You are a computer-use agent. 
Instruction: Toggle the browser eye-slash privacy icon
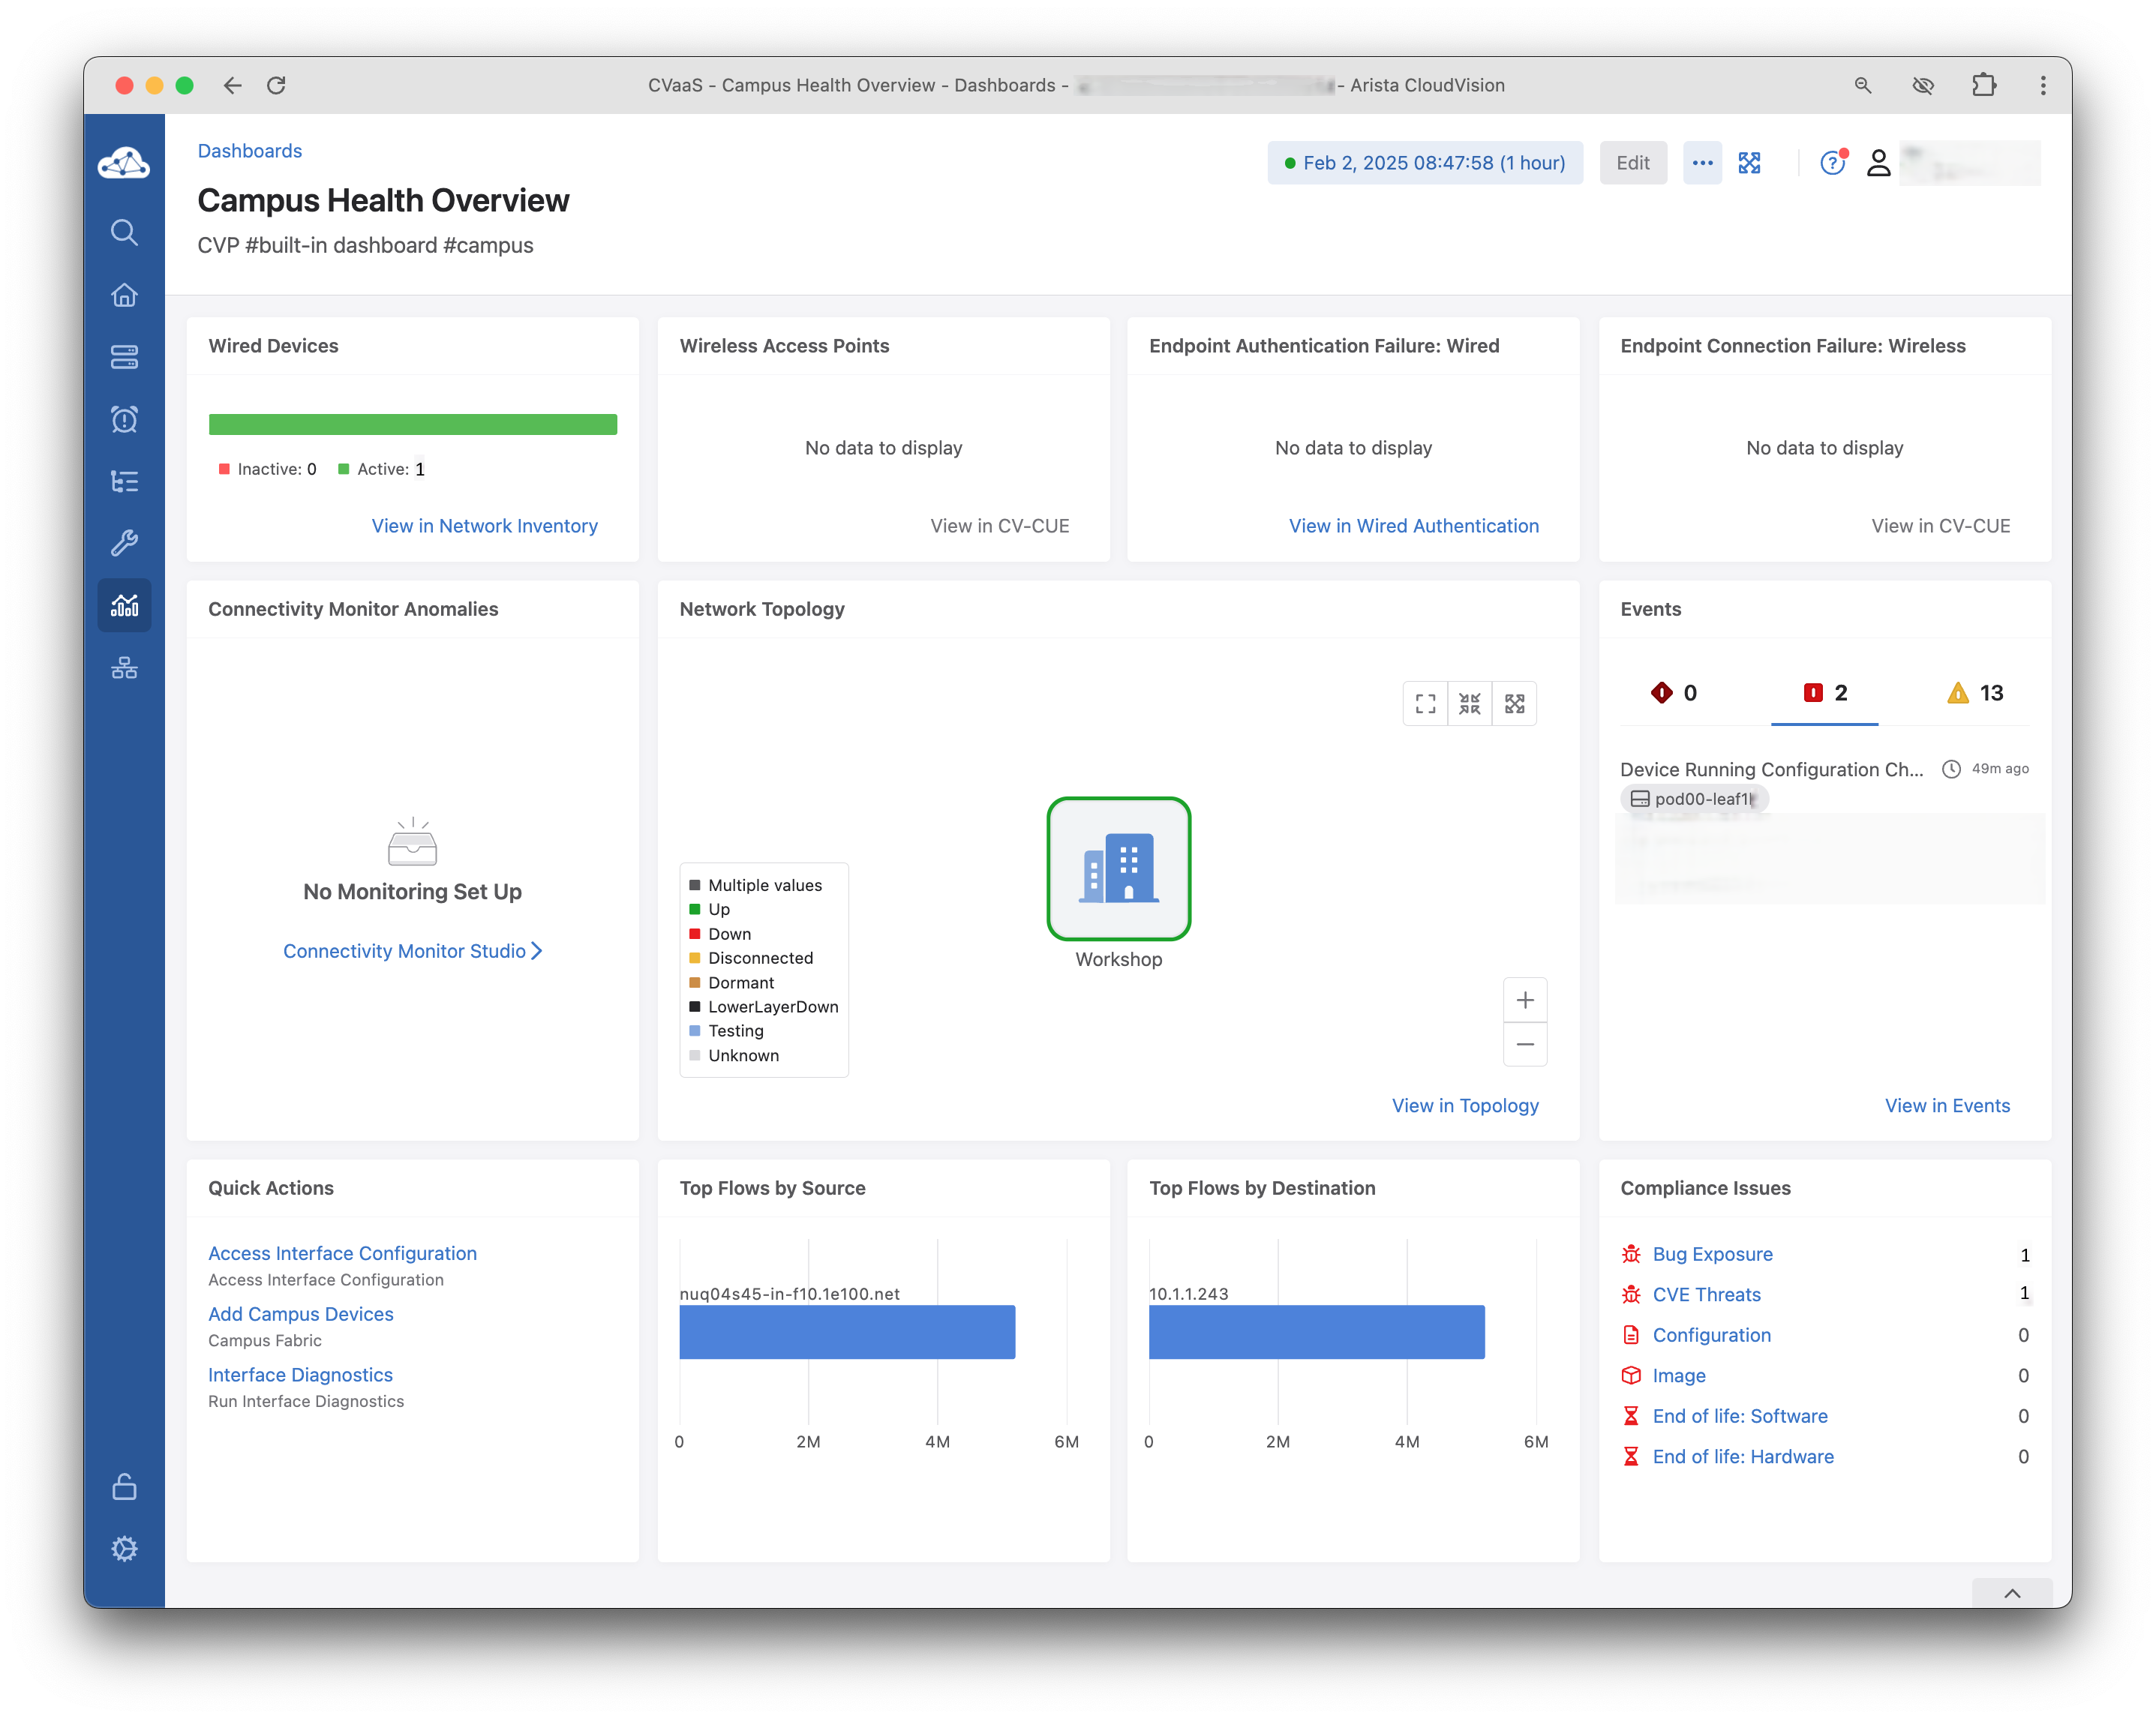(1922, 85)
